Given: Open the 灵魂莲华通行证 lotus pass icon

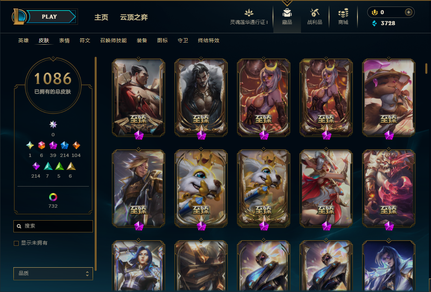Looking at the screenshot, I should click(x=249, y=13).
